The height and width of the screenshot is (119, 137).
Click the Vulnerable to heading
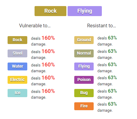point(35,25)
